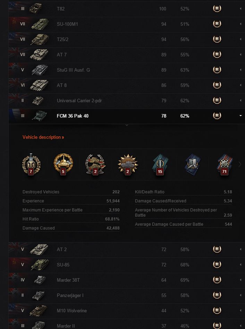Collapse the FCM 36 Pak 40 details
Viewport: 245px width, 329px height.
[240, 116]
